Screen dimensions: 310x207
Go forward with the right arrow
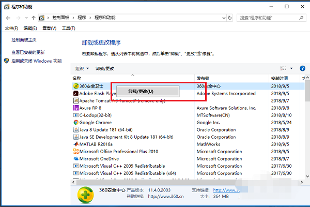(18, 18)
